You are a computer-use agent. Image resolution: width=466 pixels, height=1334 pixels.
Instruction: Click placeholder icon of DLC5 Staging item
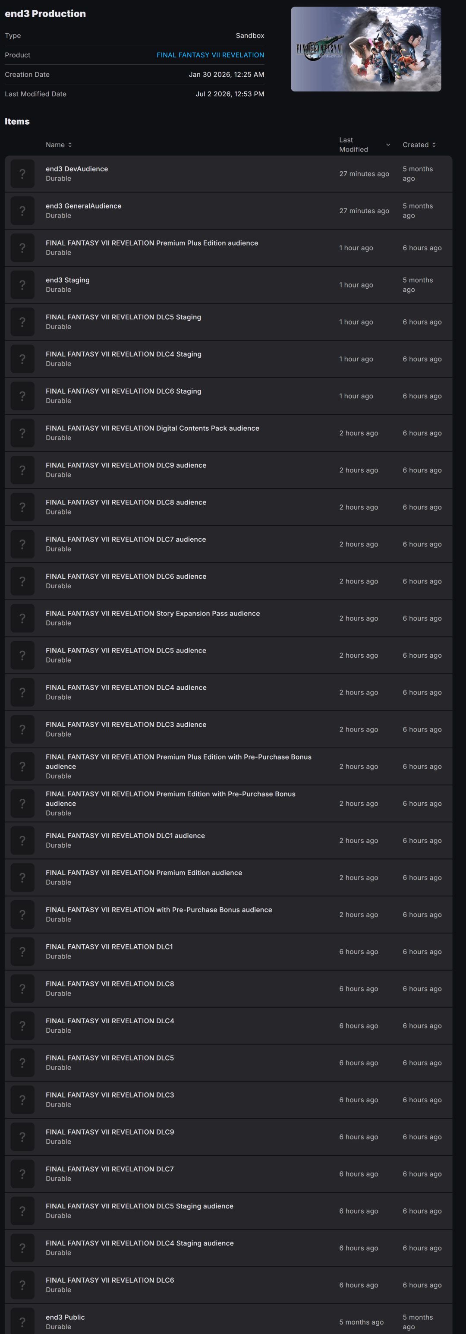(x=22, y=322)
